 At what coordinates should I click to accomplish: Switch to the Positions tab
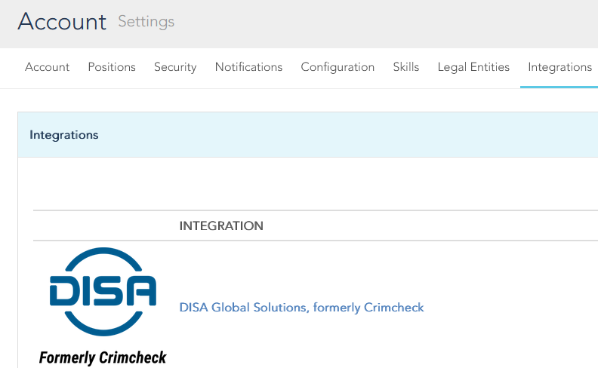coord(112,67)
